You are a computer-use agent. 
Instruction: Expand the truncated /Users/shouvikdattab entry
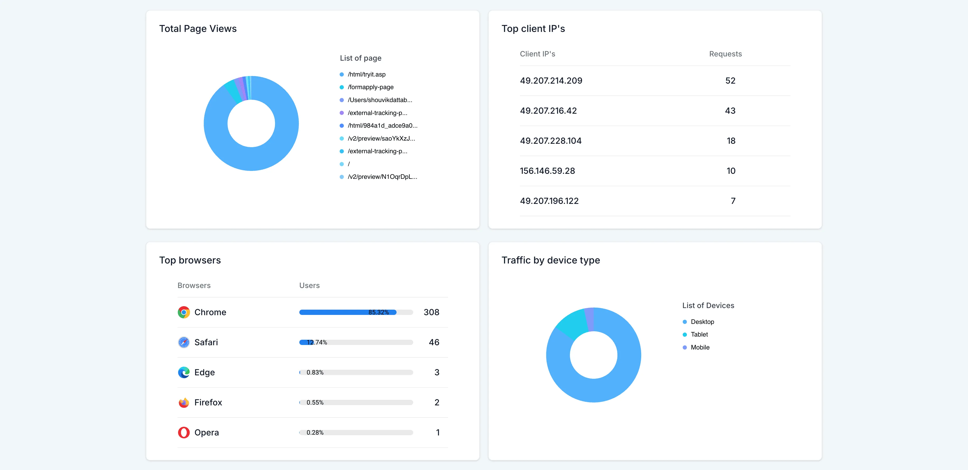click(380, 100)
